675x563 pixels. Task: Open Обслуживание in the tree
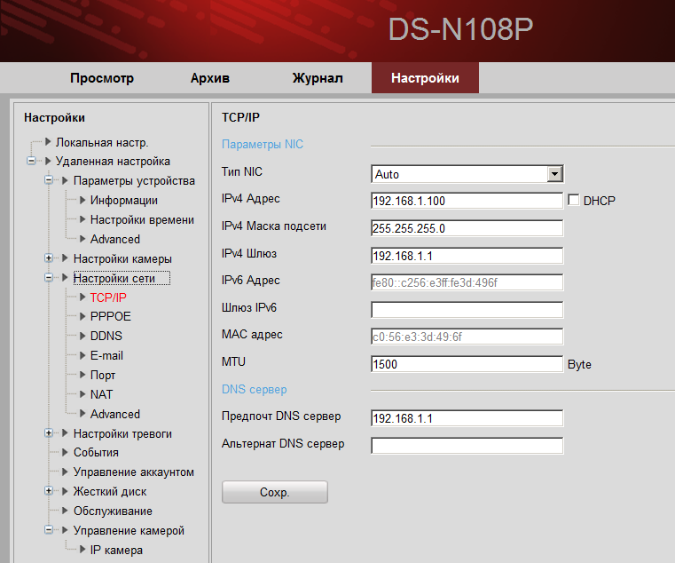click(x=113, y=511)
